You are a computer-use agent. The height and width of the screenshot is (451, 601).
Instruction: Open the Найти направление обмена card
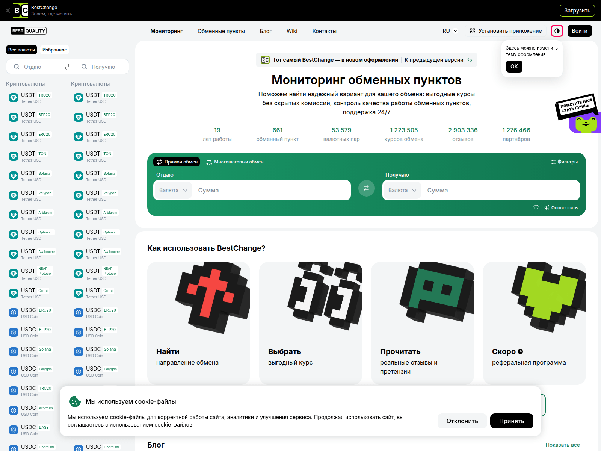point(199,323)
